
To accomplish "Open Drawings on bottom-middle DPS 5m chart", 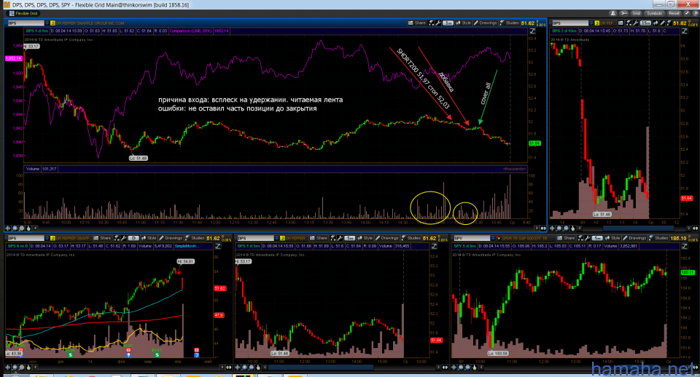I will pyautogui.click(x=386, y=238).
